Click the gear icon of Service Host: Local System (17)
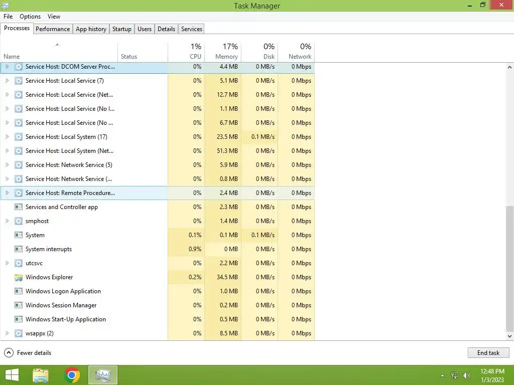Viewport: 514px width, 385px height. [19, 137]
